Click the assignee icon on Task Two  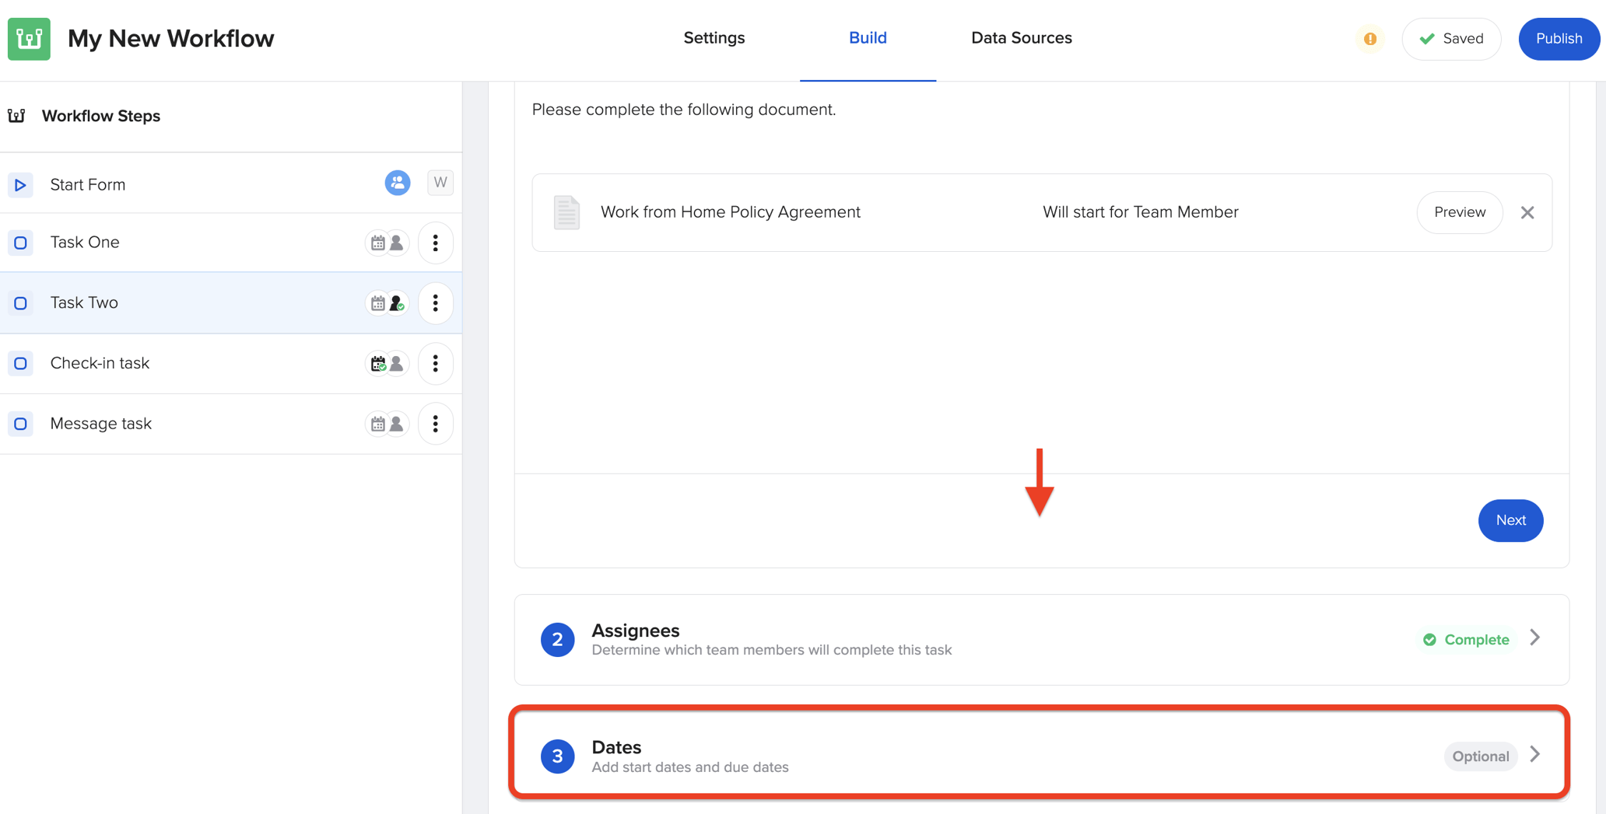coord(397,302)
